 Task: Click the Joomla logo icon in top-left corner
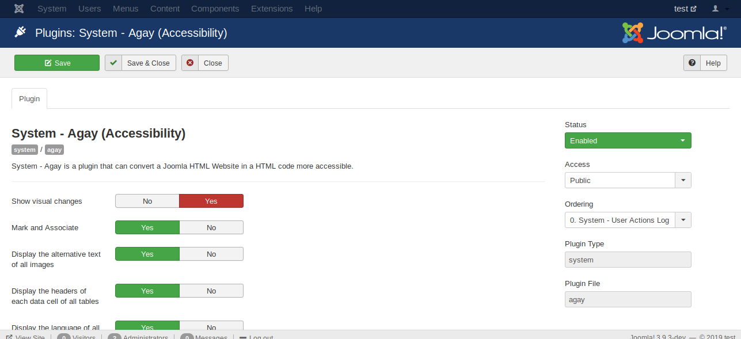coord(19,8)
